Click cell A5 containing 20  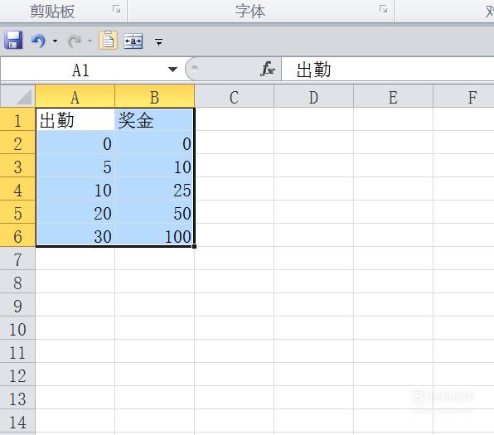[75, 212]
